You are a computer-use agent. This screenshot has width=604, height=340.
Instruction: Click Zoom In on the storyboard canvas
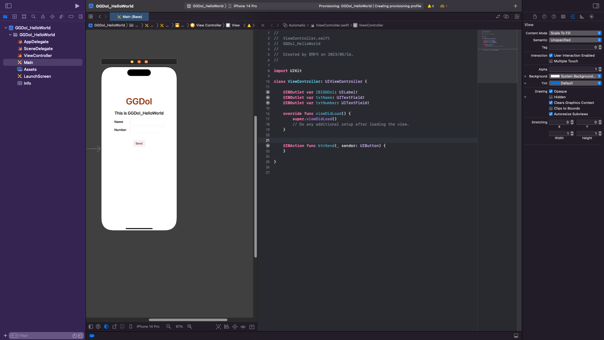coord(190,326)
